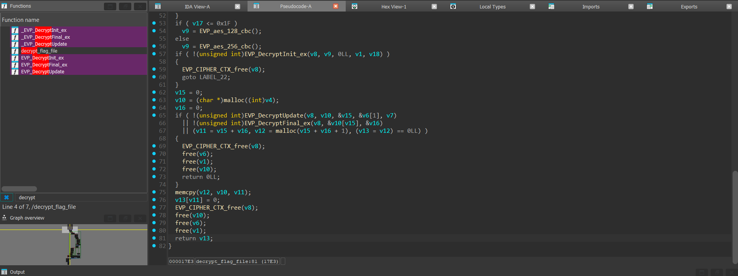Viewport: 738px width, 276px height.
Task: Clear the function filter with the blue X
Action: tap(7, 197)
